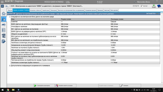Select the Обороти на двигателя row
Viewport: 163px width, 92px height.
click(85, 34)
